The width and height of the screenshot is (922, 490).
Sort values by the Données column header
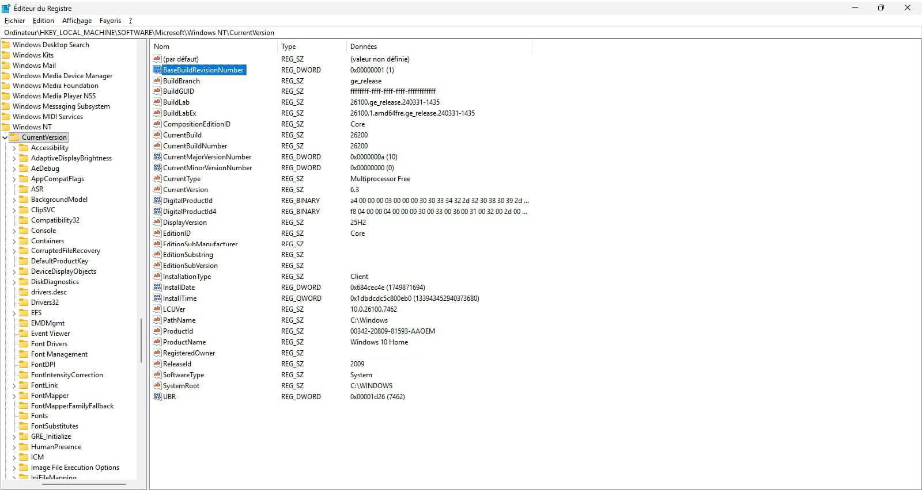pos(439,47)
